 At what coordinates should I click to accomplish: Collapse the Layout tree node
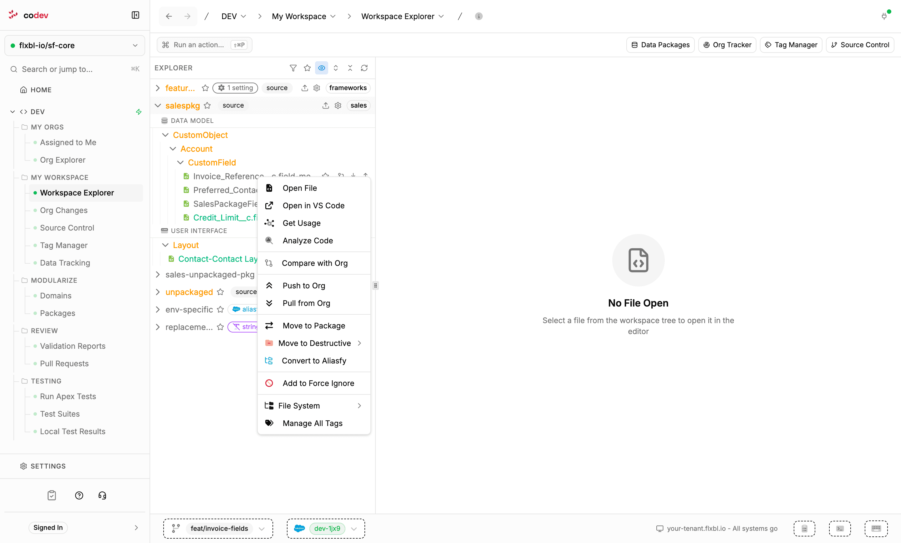[165, 245]
